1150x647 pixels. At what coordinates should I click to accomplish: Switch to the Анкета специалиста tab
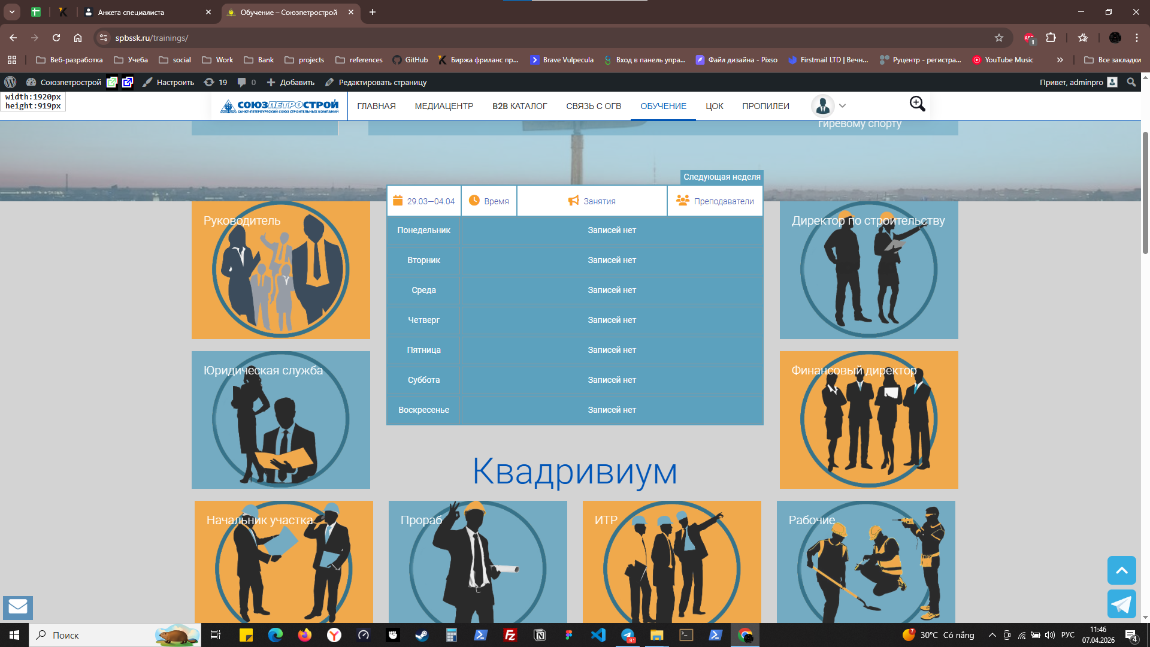(x=147, y=12)
